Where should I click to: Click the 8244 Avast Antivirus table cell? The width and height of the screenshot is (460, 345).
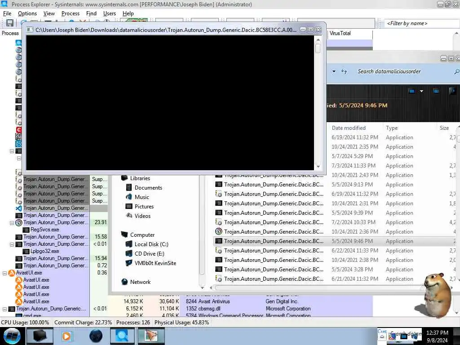pos(208,301)
